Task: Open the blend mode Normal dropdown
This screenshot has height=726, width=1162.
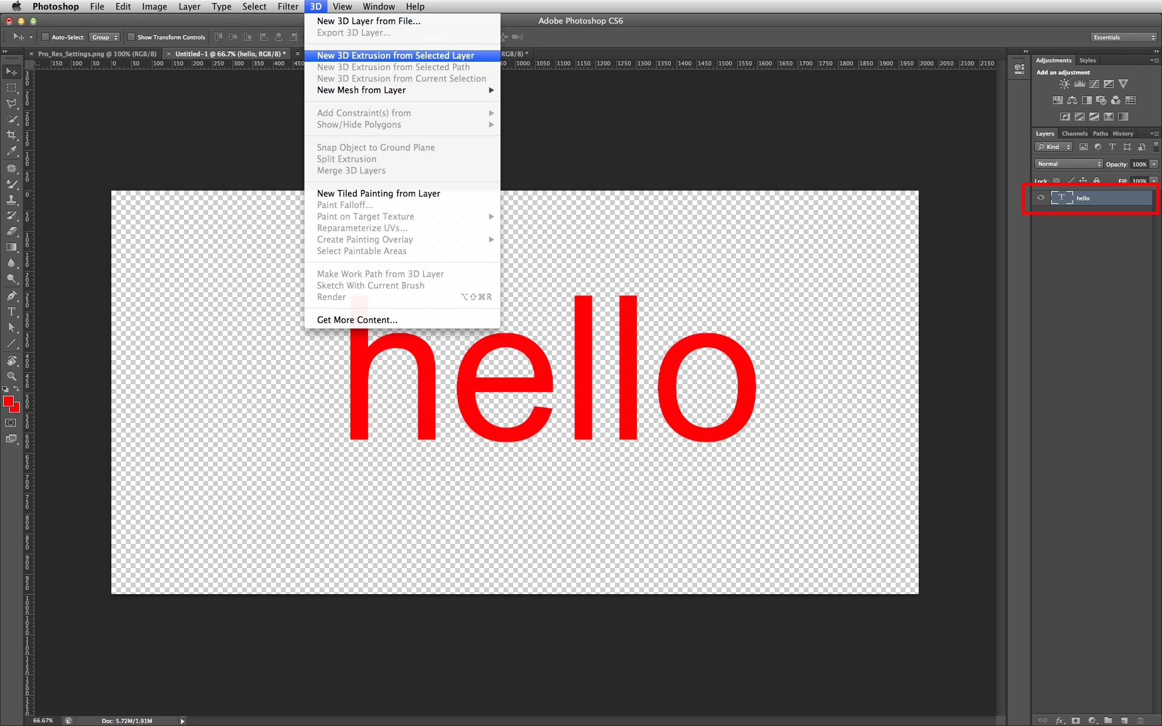Action: (x=1069, y=164)
